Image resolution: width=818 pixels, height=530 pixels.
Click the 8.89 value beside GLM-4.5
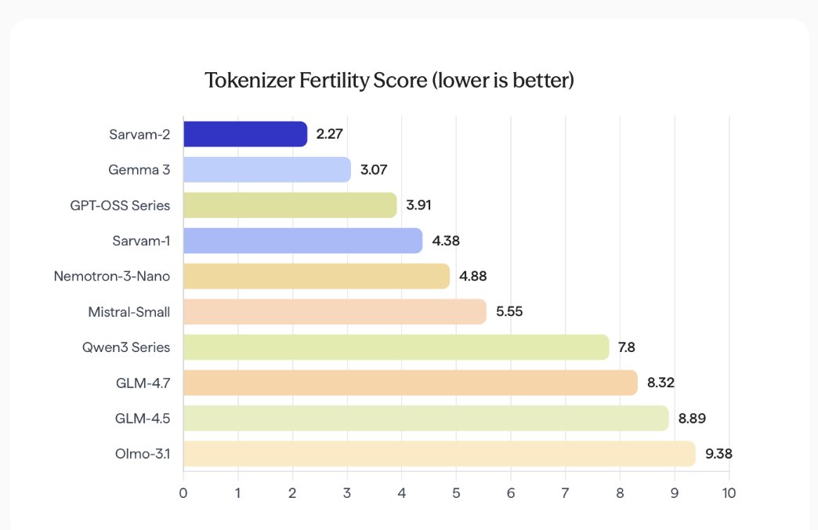tap(693, 418)
